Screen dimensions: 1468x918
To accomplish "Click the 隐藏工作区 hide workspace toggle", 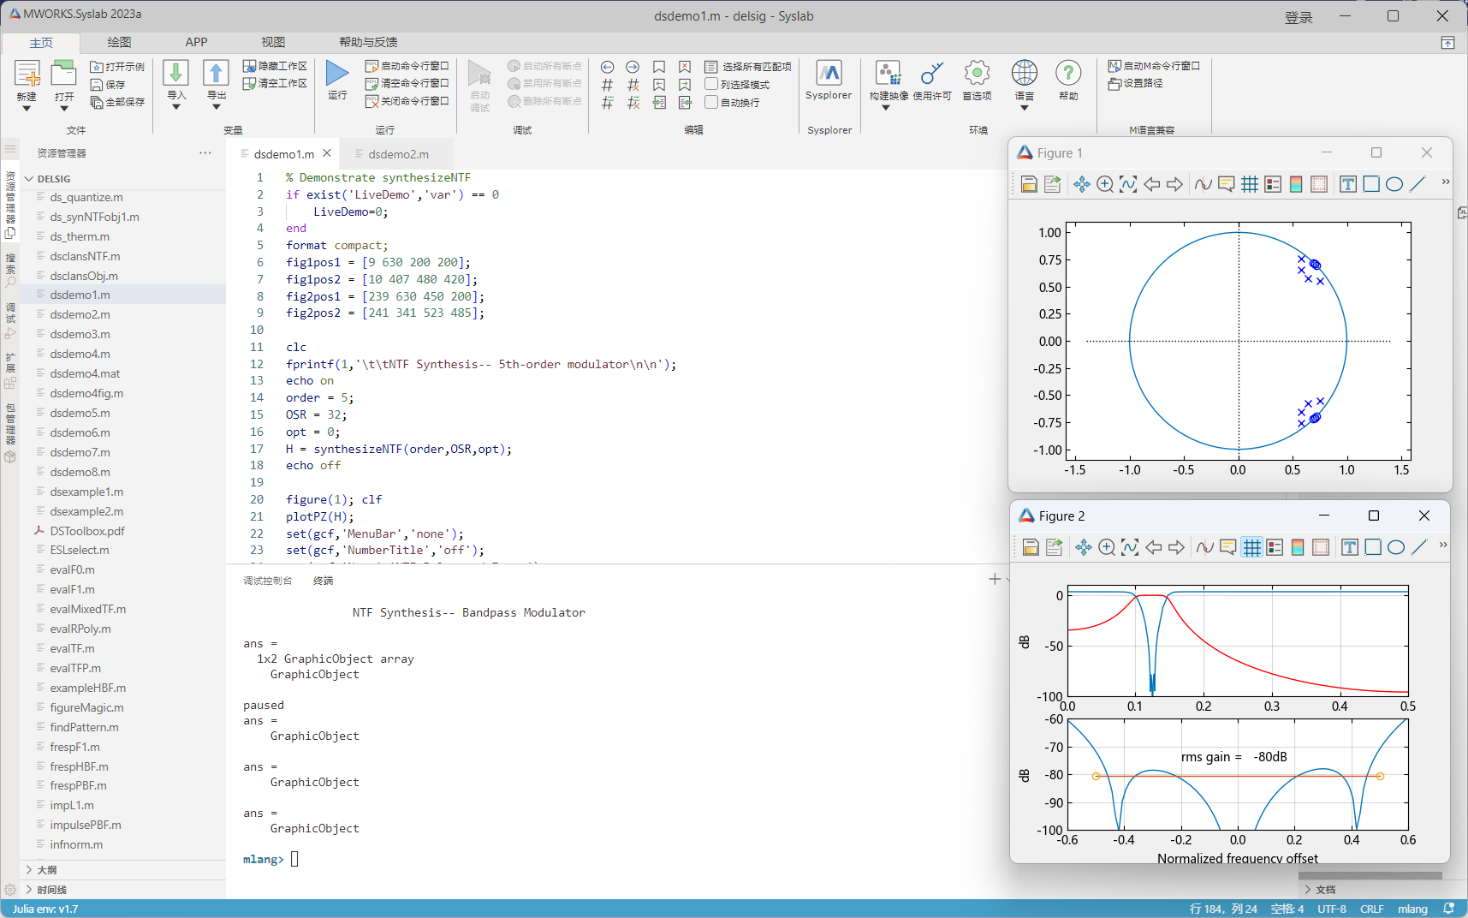I will point(275,66).
